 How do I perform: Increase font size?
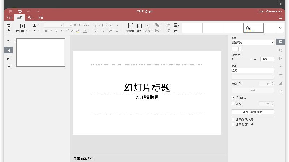tap(75, 25)
